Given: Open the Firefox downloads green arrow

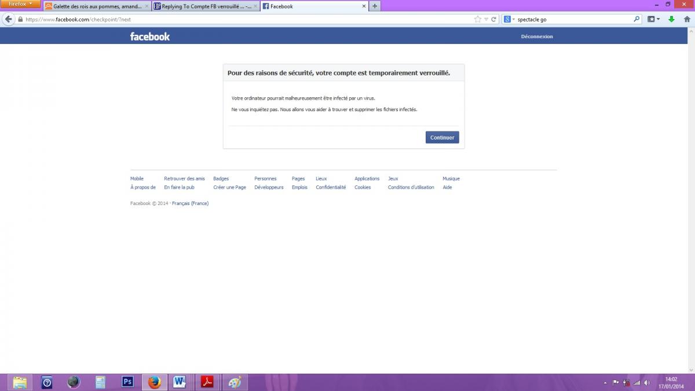Looking at the screenshot, I should (671, 19).
